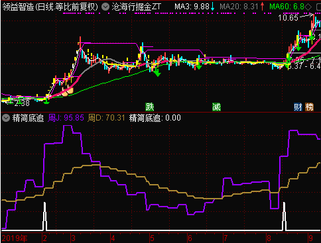
Task: Jump to month 8 on time axis
Action: coord(269,238)
